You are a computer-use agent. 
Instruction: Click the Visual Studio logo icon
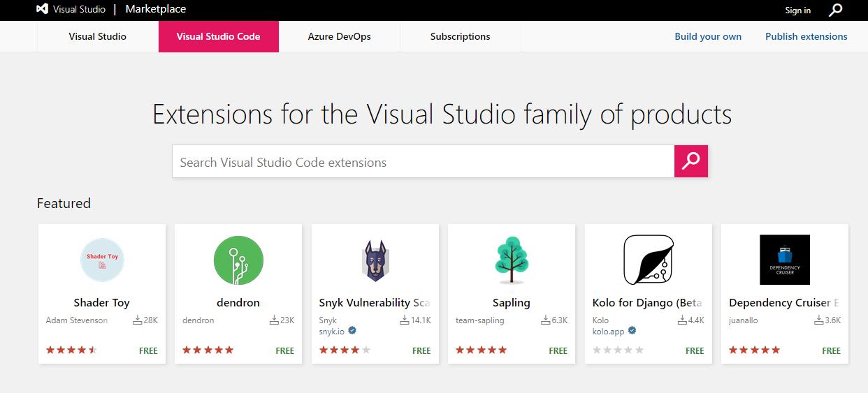pos(43,10)
